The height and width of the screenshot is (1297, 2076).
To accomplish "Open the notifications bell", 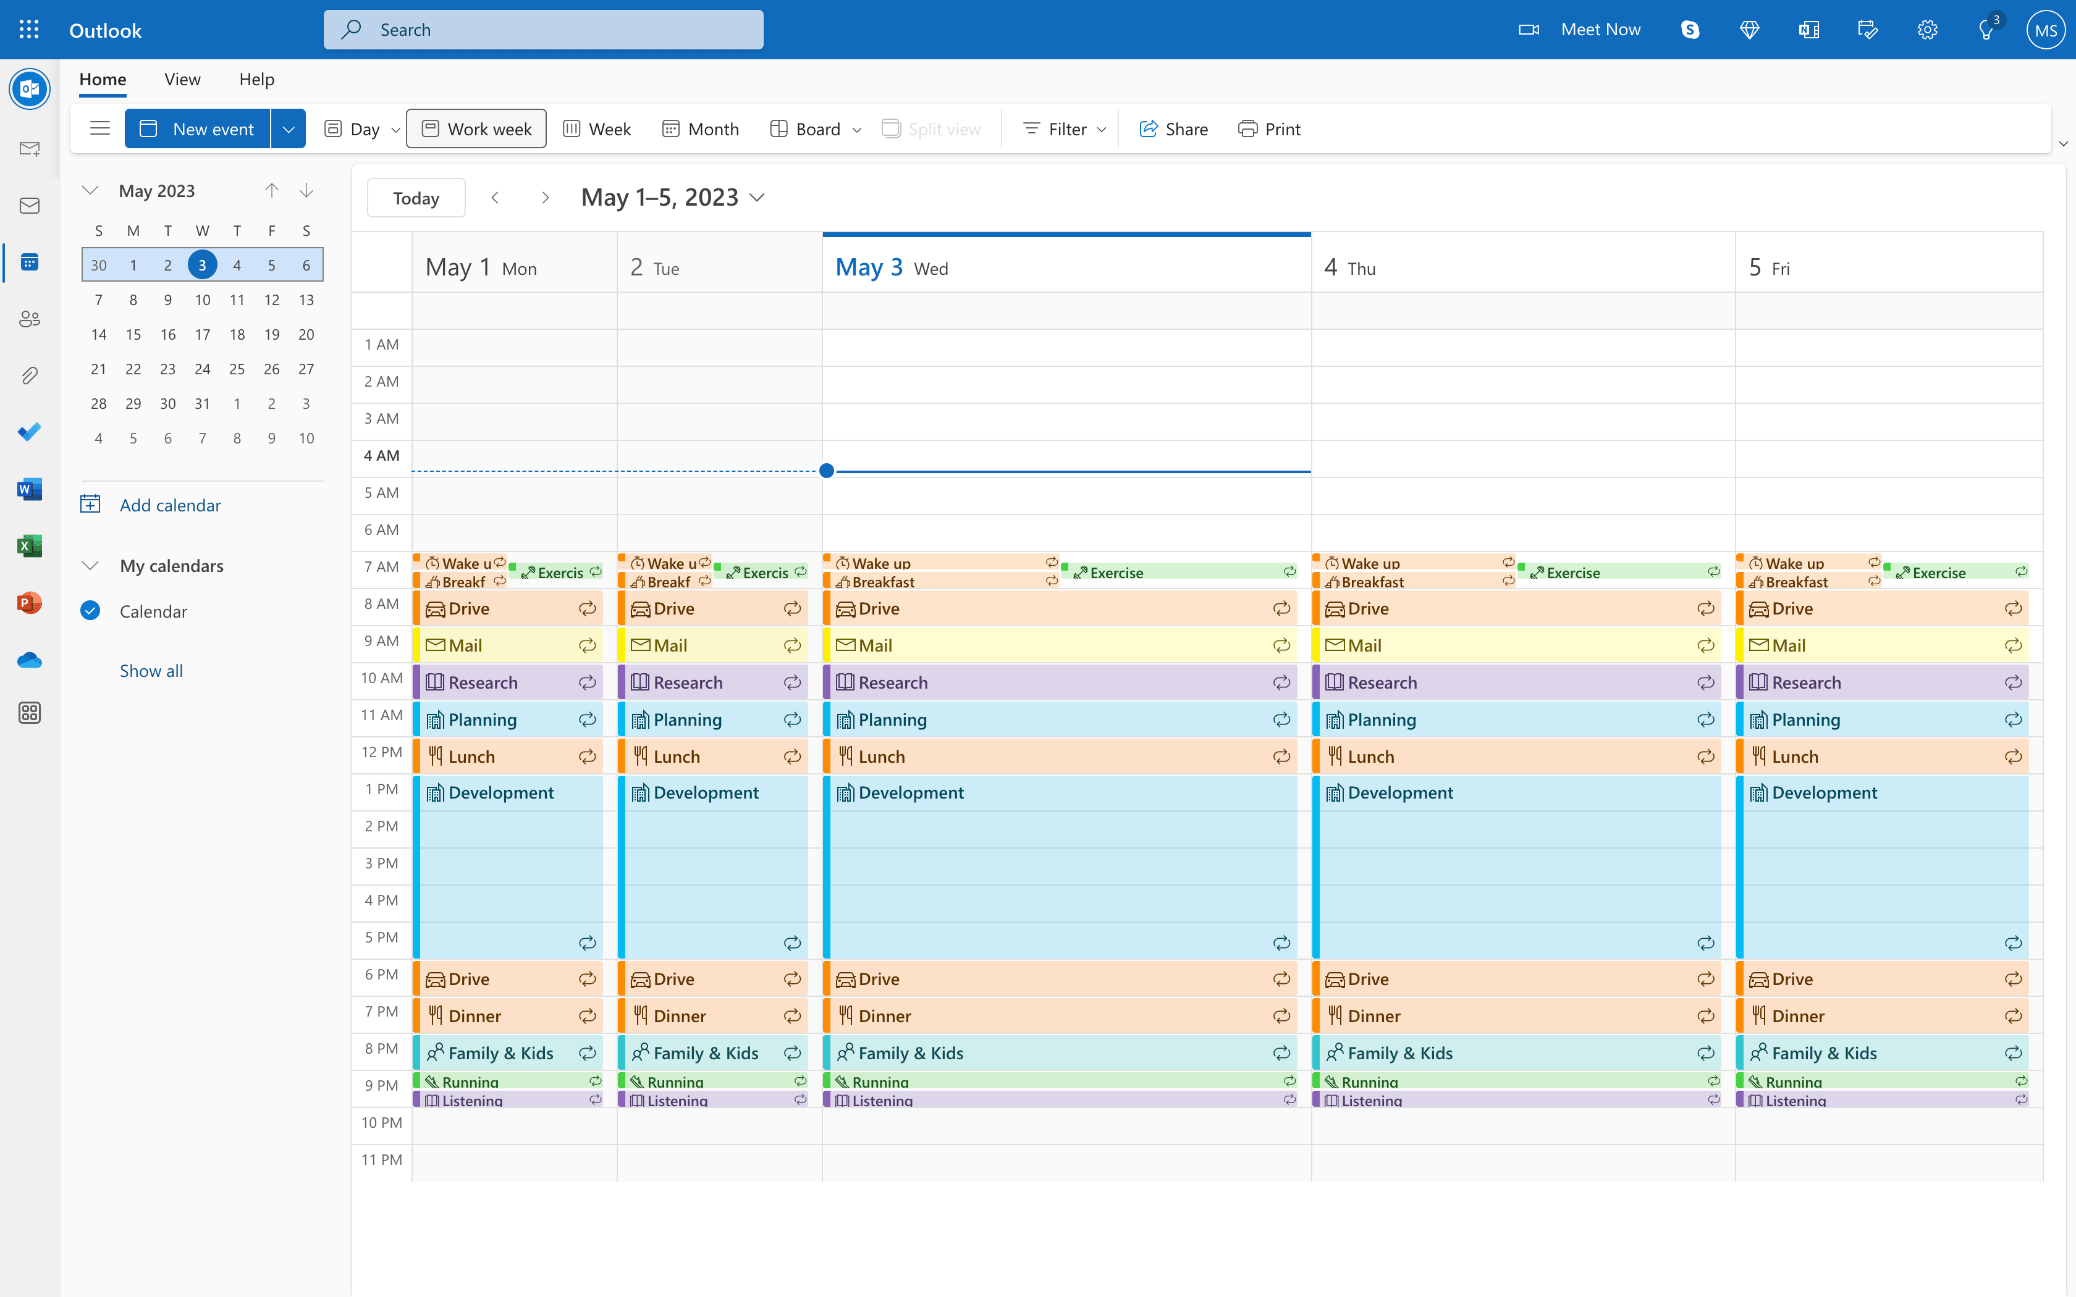I will (x=1987, y=29).
